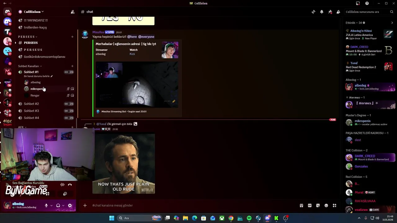Viewport: 397px width, 223px height.
Task: Open the GIF picker
Action: (310, 205)
